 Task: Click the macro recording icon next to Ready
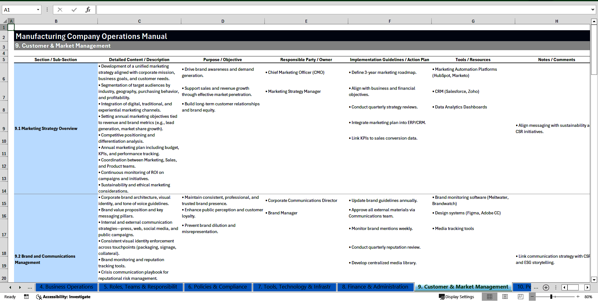click(26, 297)
